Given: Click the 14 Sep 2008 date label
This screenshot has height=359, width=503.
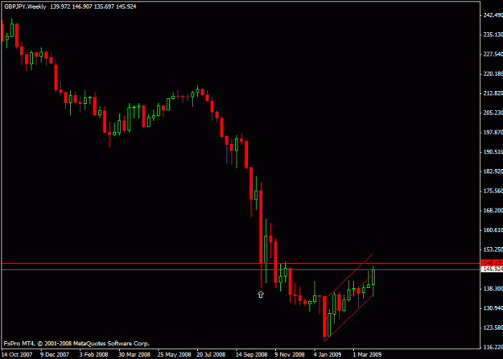Looking at the screenshot, I should pos(251,354).
